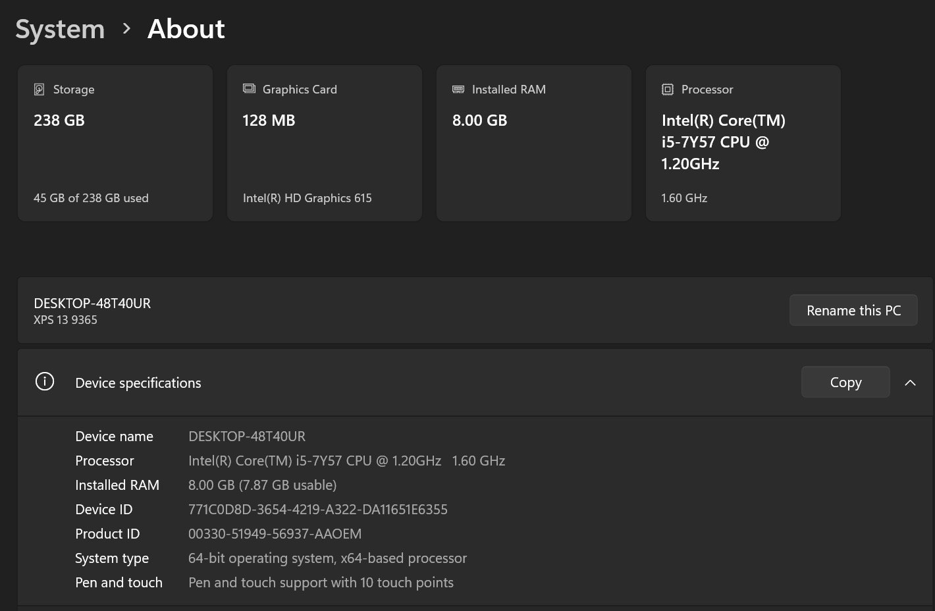The image size is (935, 611).
Task: Copy the device specifications
Action: pyautogui.click(x=845, y=382)
